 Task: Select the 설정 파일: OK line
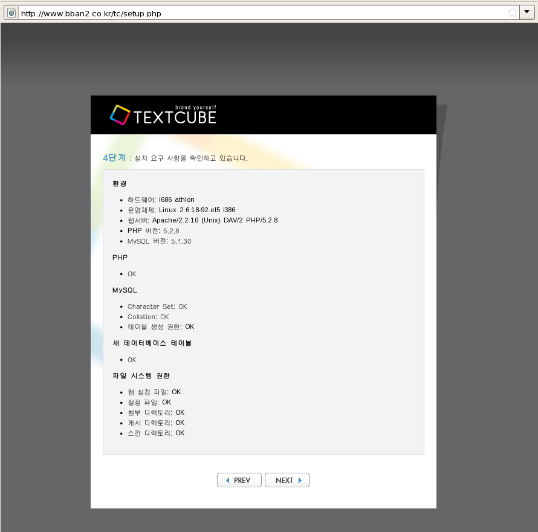tap(149, 402)
